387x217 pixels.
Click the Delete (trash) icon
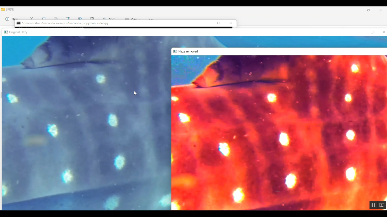92,19
